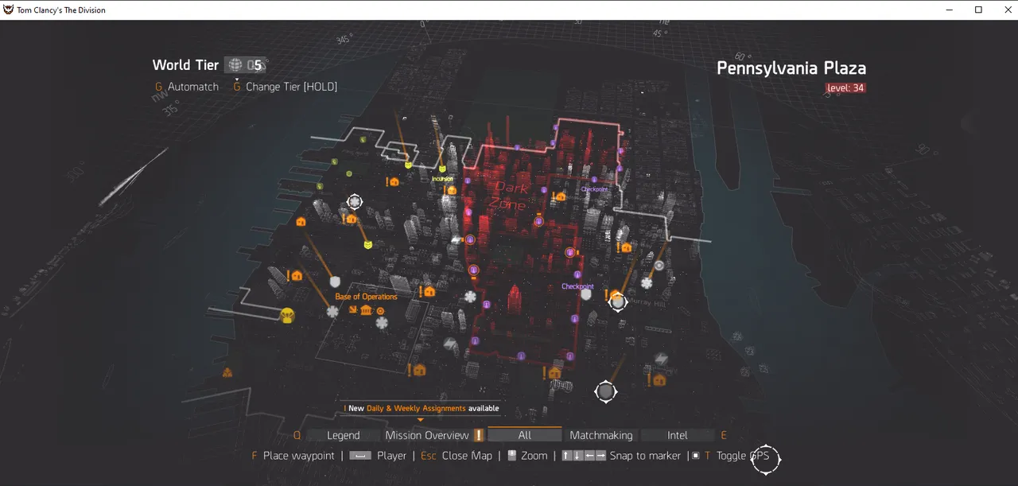Click the snowflake icon northeast of Murray Hill
This screenshot has height=486, width=1018.
pyautogui.click(x=647, y=282)
